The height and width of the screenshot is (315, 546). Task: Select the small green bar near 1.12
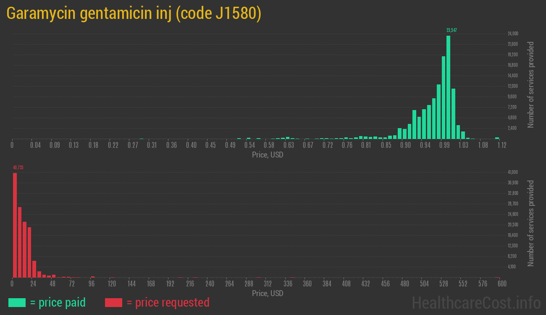coord(497,138)
